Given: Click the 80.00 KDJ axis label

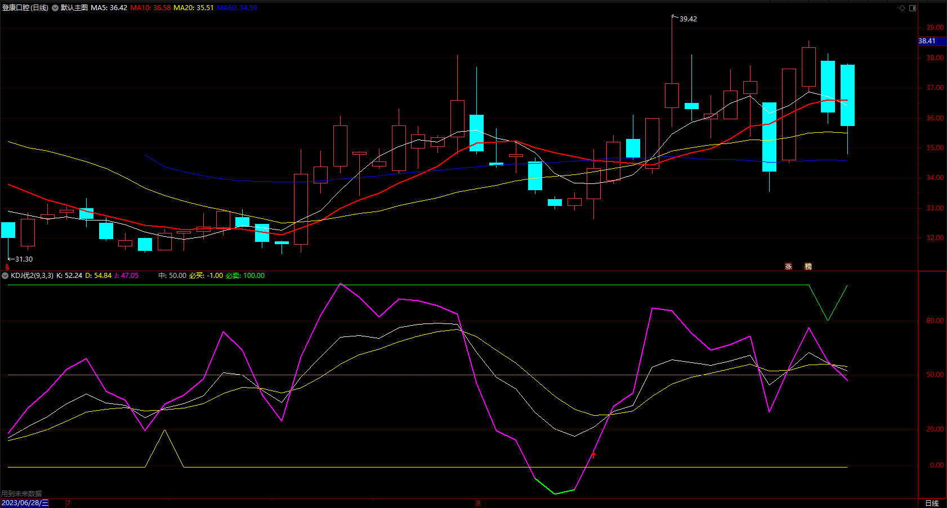Looking at the screenshot, I should pyautogui.click(x=935, y=321).
